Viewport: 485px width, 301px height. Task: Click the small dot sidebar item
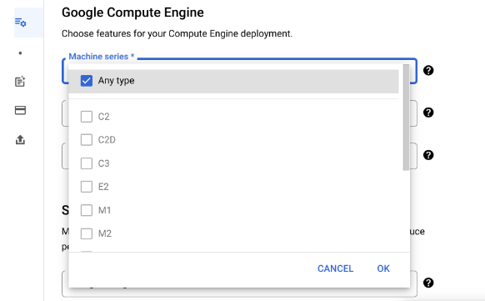pyautogui.click(x=20, y=53)
